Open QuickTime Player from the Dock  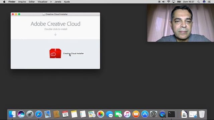(x=163, y=114)
